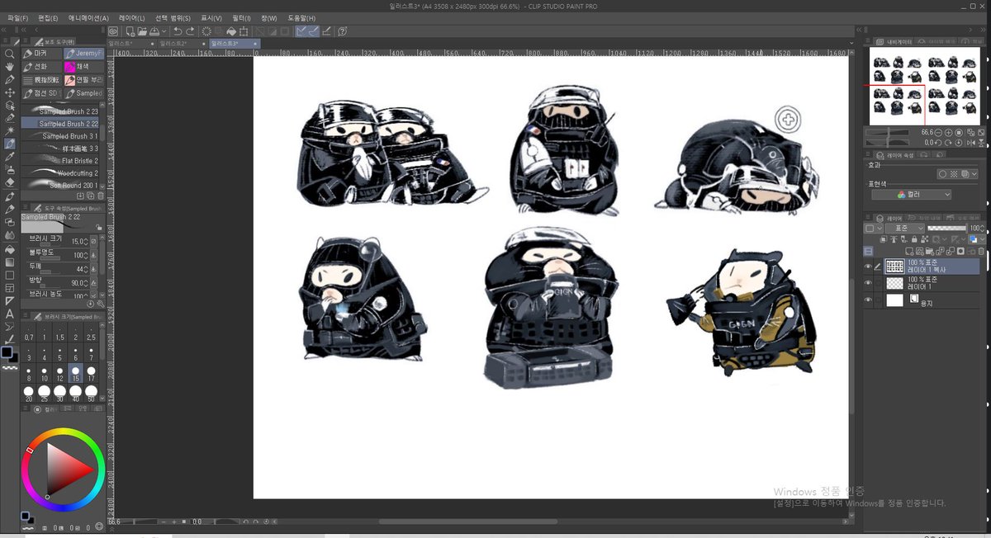This screenshot has height=538, width=991.
Task: Select the 채색 sub tool group
Action: point(83,67)
